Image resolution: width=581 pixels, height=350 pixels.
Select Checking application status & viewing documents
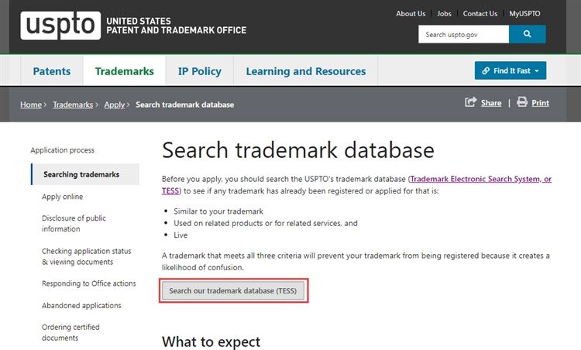pyautogui.click(x=86, y=256)
